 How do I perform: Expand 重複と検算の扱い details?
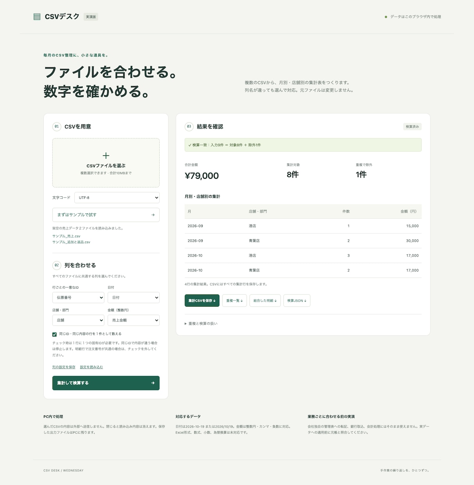pyautogui.click(x=201, y=323)
